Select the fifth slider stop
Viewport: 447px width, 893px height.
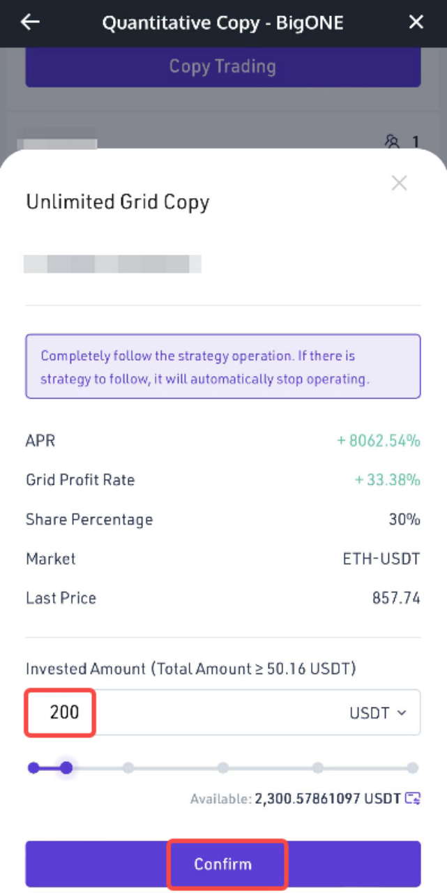318,768
